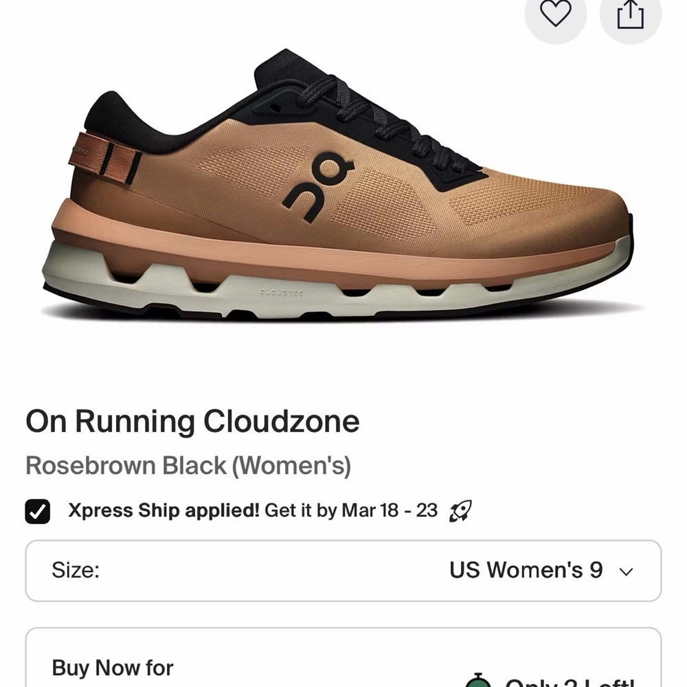Click Rosebrown Black (Women's) colorway label
687x687 pixels.
[188, 466]
